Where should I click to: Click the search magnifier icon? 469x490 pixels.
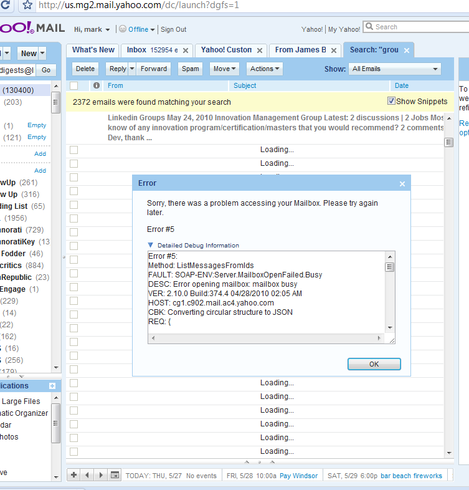tap(369, 27)
